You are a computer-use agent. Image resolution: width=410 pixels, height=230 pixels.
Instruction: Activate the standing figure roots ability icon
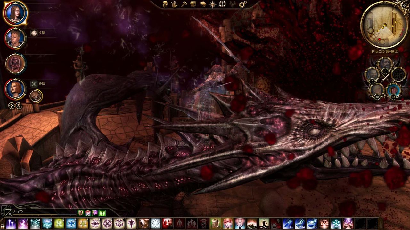(x=264, y=224)
